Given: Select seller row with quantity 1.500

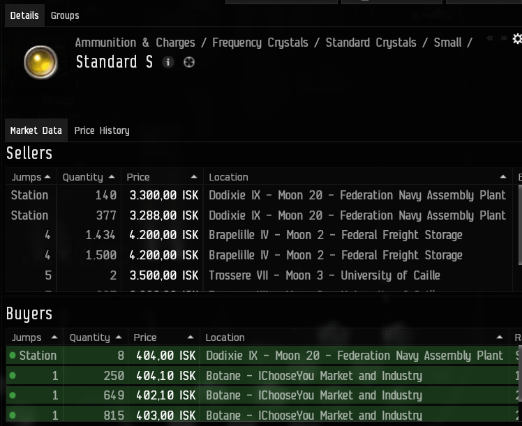Looking at the screenshot, I should click(259, 255).
